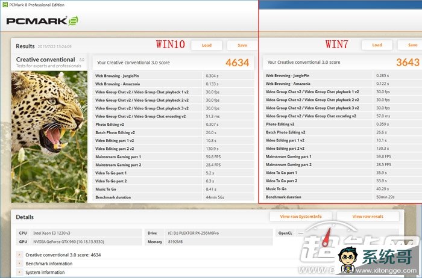Select Web Browsing - JunglePin row in WIN7
The height and width of the screenshot is (278, 422).
[342, 75]
